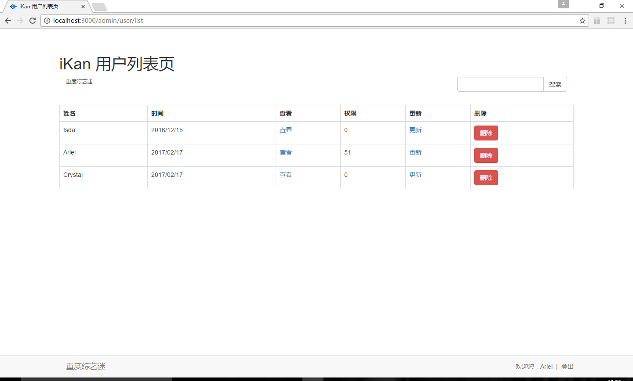Delete user Crystal with 删除 button
Screen dimensions: 633x381
point(486,178)
